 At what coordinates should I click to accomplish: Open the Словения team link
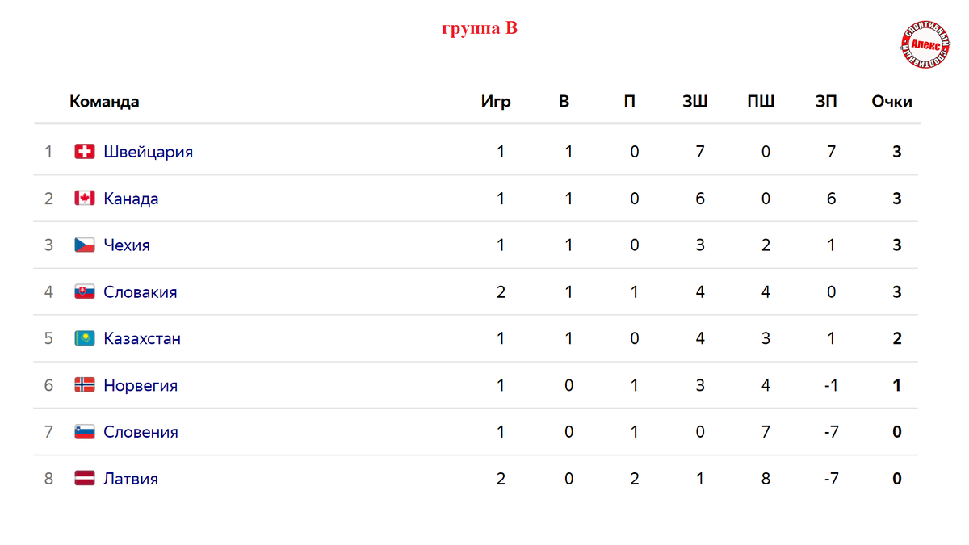pos(141,432)
